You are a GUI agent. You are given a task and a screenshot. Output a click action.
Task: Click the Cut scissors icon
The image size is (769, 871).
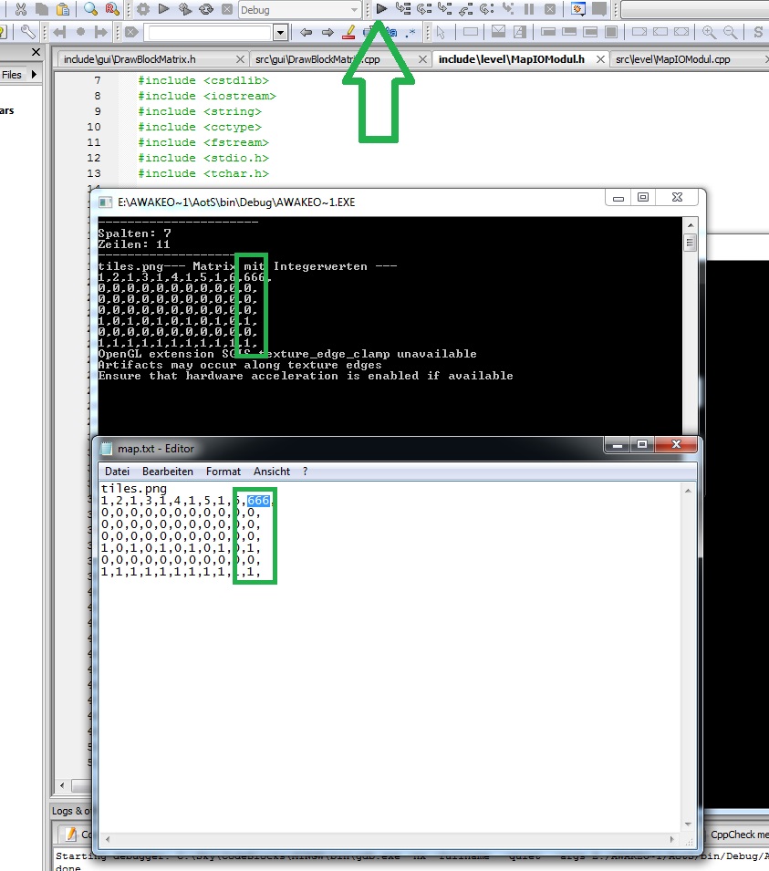tap(20, 9)
